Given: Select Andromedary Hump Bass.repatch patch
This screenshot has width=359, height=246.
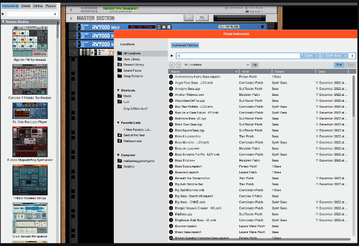Looking at the screenshot, I should pyautogui.click(x=198, y=77).
